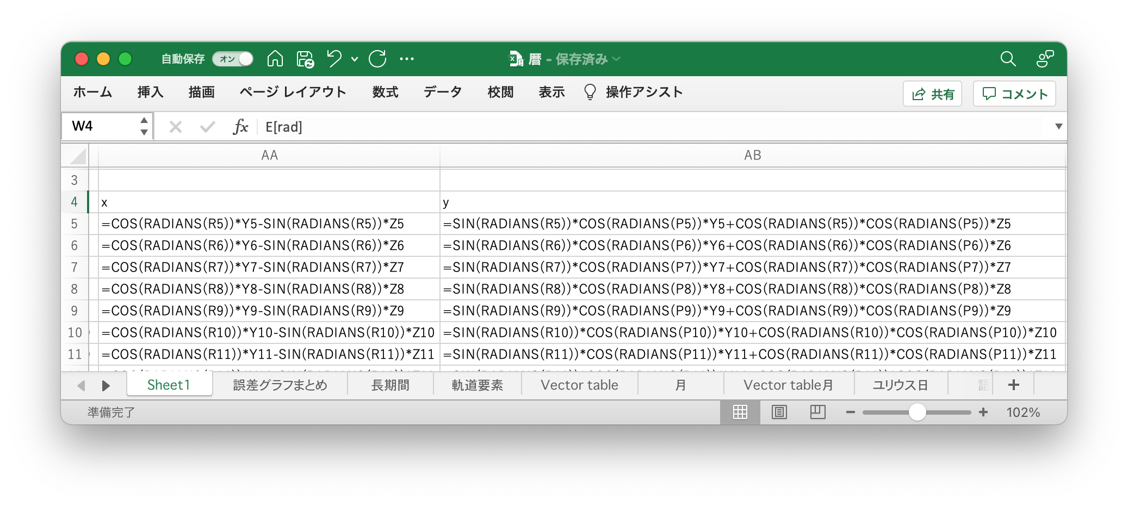The image size is (1128, 505).
Task: Click the confirm checkmark in formula bar
Action: 207,127
